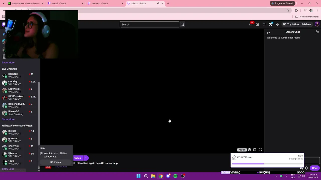Open Todos los marcadores bookmarks folder

tap(307, 17)
